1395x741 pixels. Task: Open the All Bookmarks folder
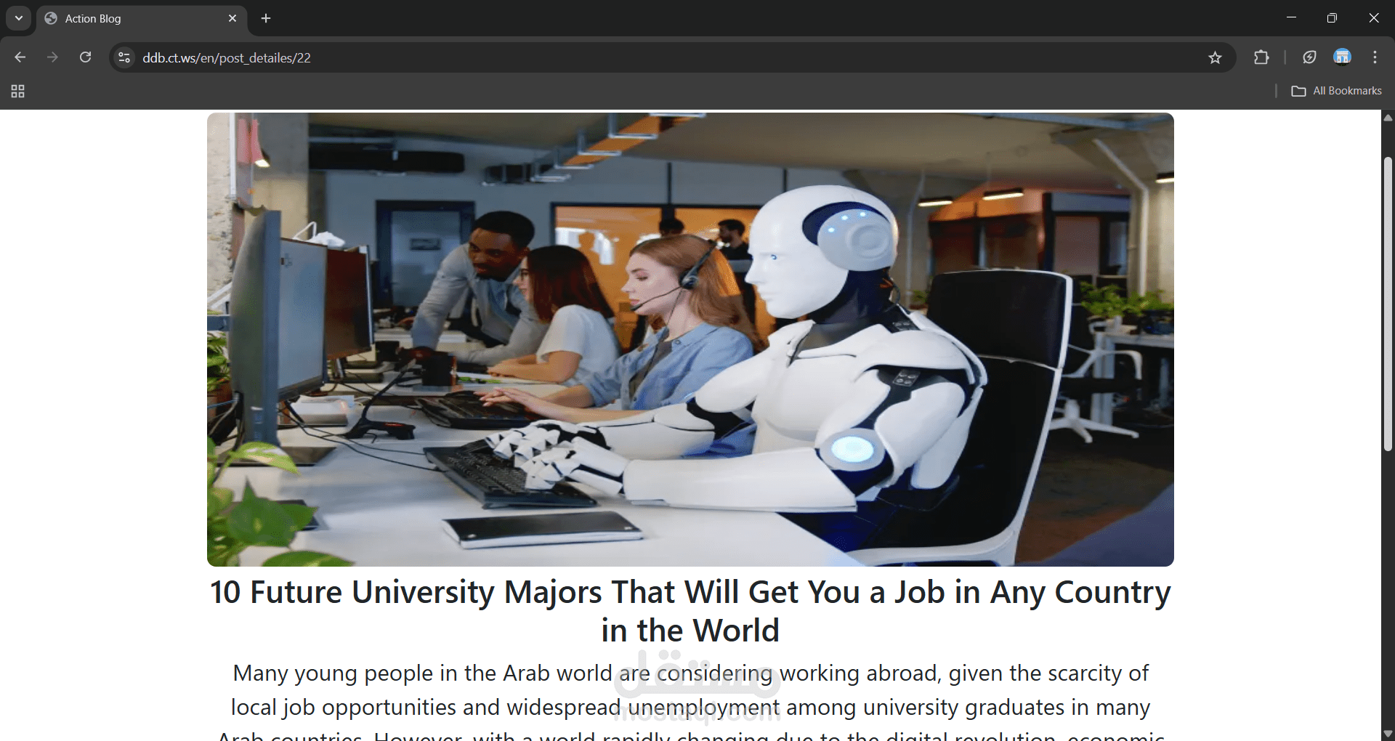point(1337,91)
